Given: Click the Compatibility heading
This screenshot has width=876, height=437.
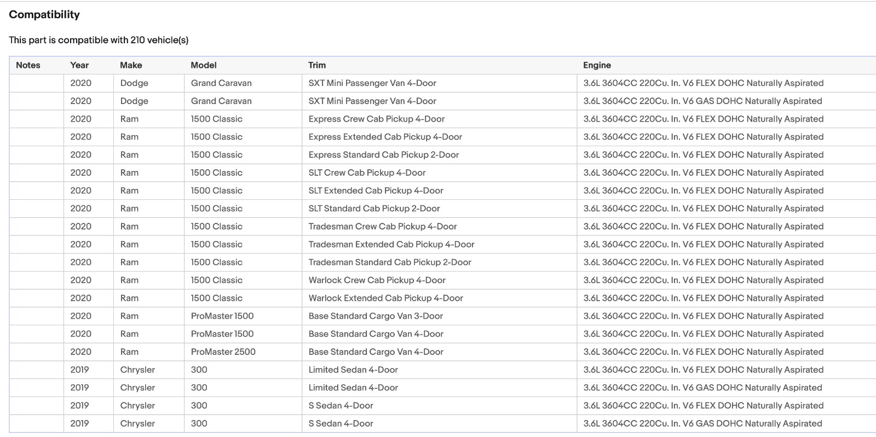Looking at the screenshot, I should pyautogui.click(x=44, y=15).
